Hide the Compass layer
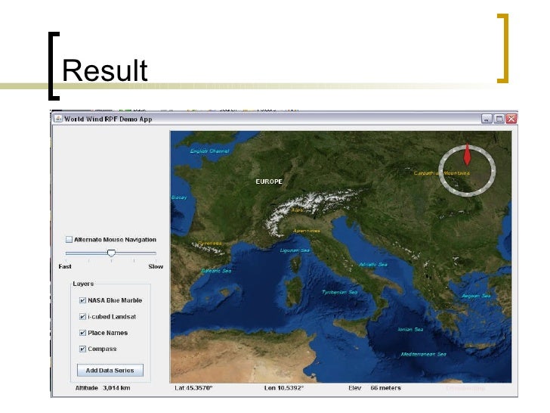550x413 pixels. pyautogui.click(x=82, y=349)
